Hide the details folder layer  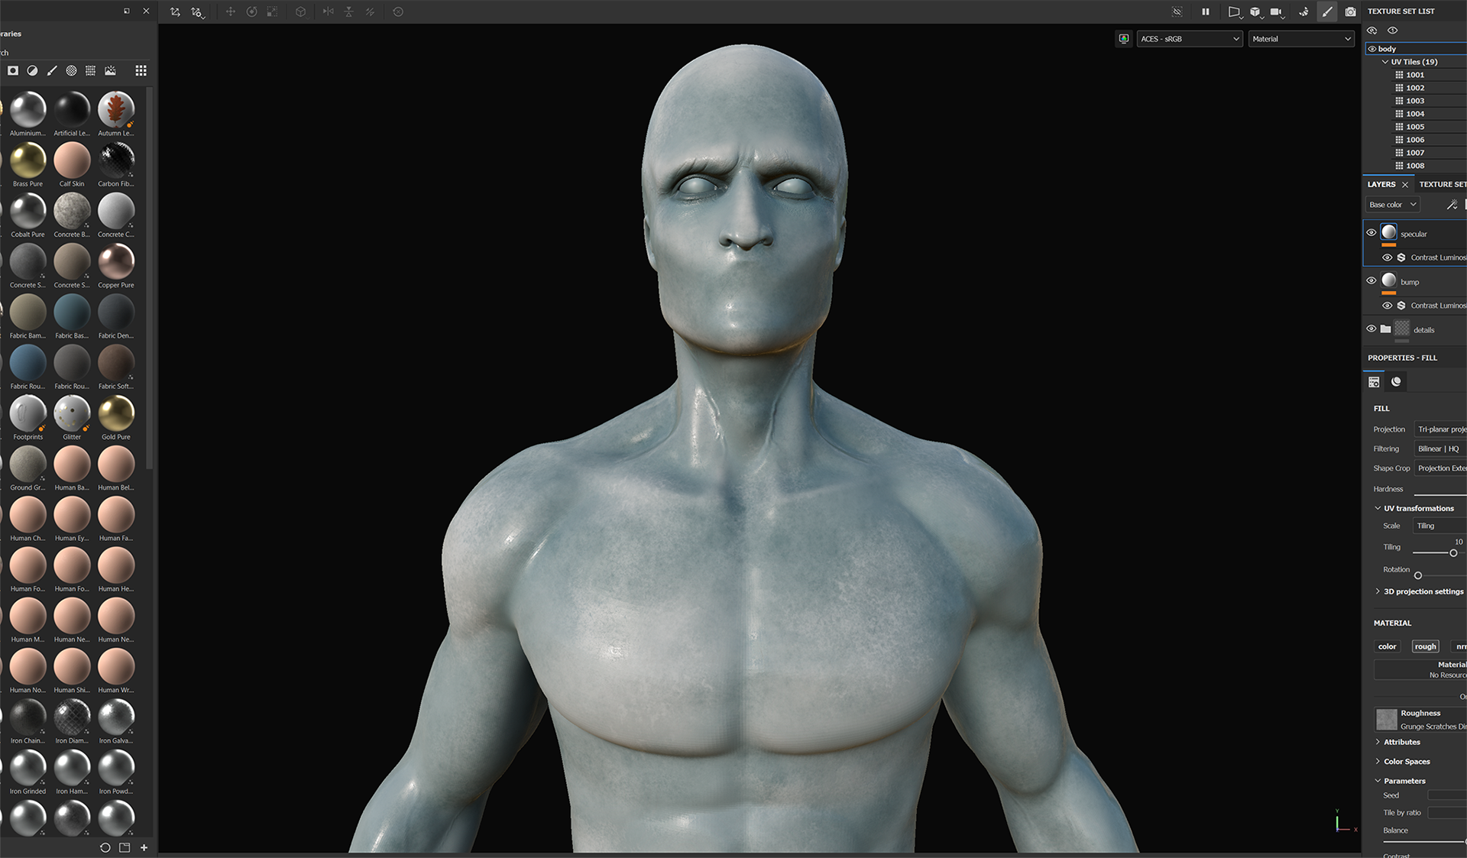pos(1371,329)
